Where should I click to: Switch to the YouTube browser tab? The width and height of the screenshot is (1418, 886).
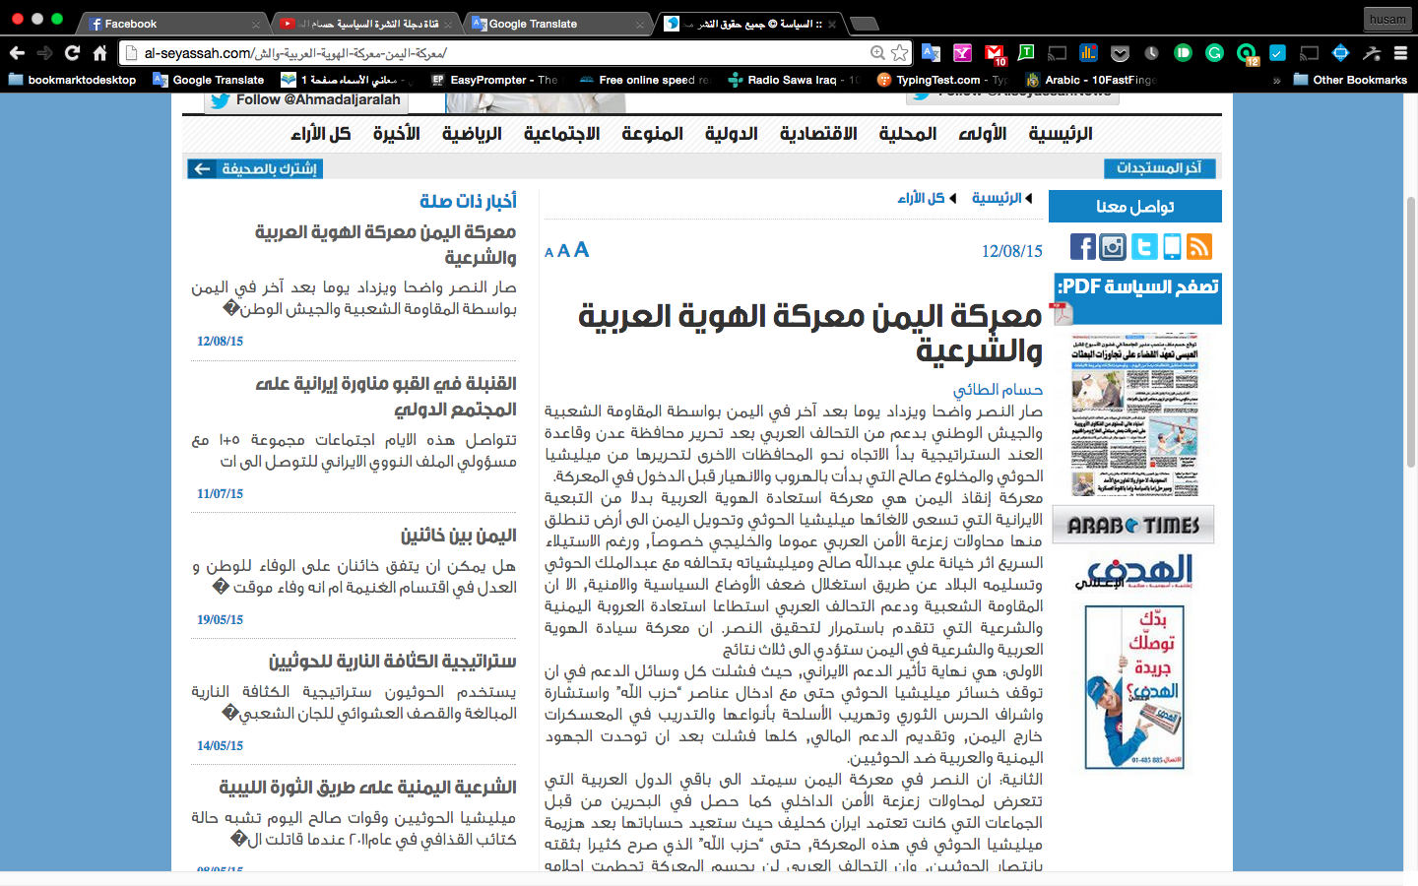(366, 24)
